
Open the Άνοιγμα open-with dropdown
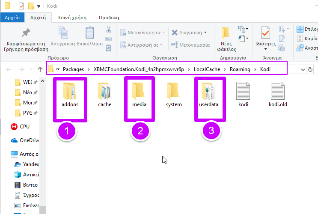coord(284,29)
